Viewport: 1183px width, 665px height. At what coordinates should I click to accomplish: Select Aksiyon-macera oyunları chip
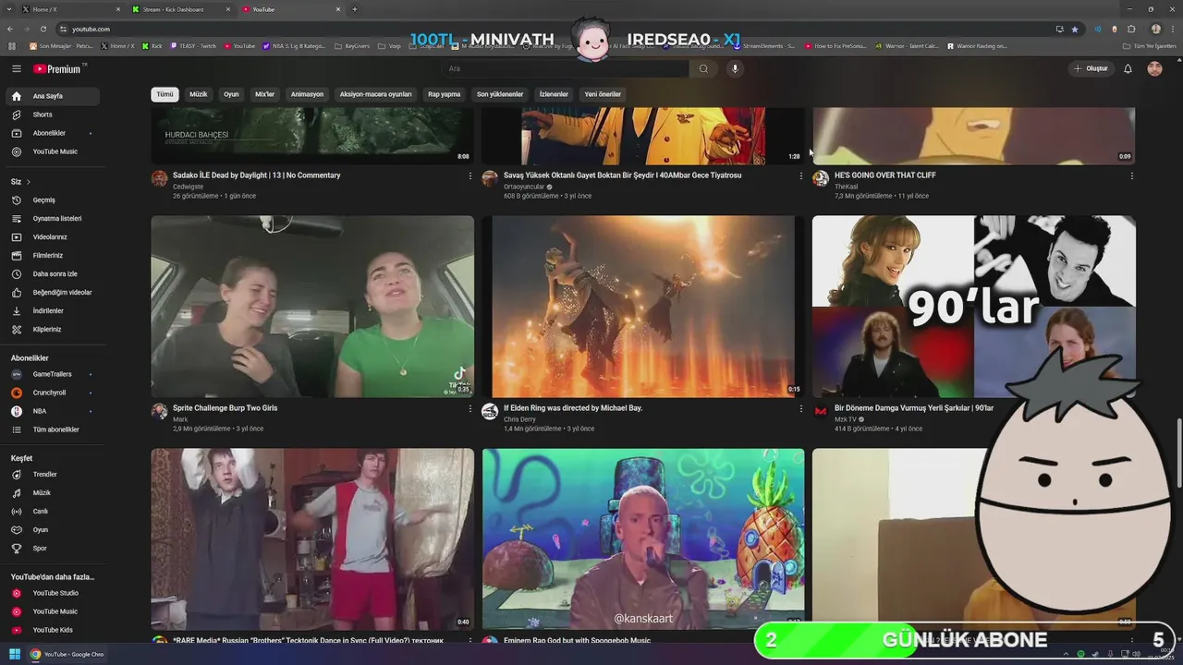pos(375,94)
